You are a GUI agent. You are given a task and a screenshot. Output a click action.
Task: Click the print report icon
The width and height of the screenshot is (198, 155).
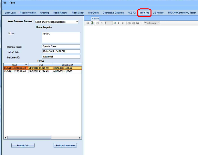click(x=129, y=23)
